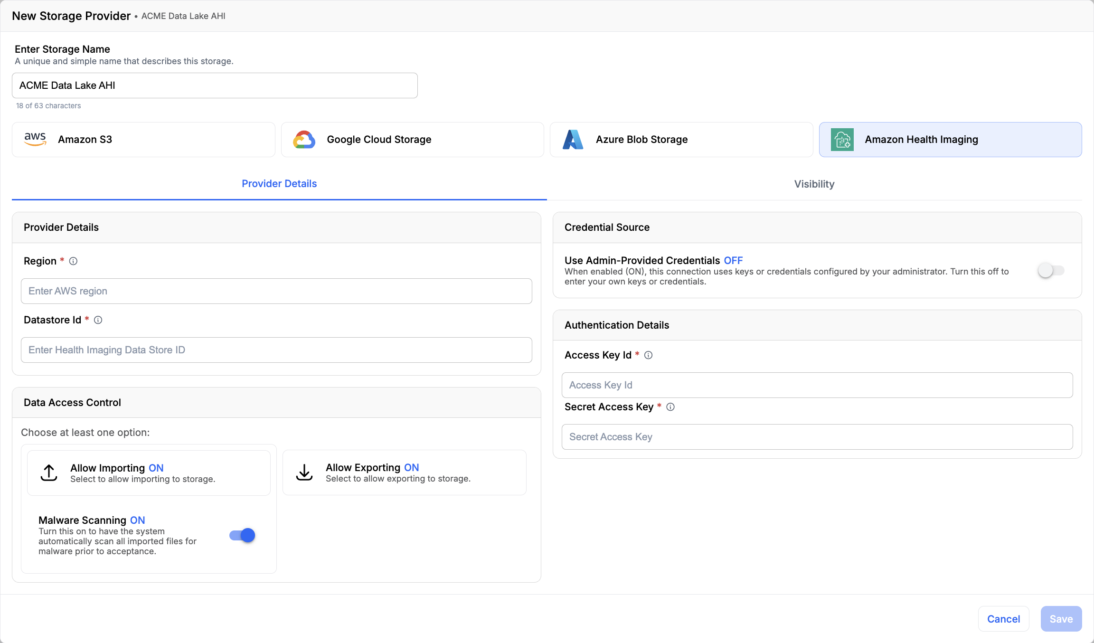The width and height of the screenshot is (1094, 643).
Task: Cancel the new storage provider dialog
Action: 1003,619
